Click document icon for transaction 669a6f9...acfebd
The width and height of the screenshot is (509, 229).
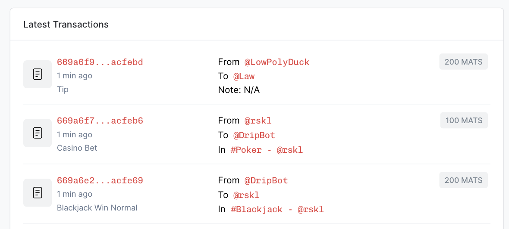click(38, 74)
